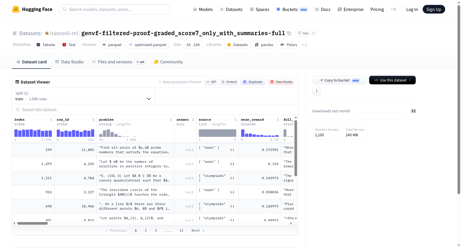The image size is (461, 248).
Task: Switch to the Community tab
Action: (x=168, y=62)
